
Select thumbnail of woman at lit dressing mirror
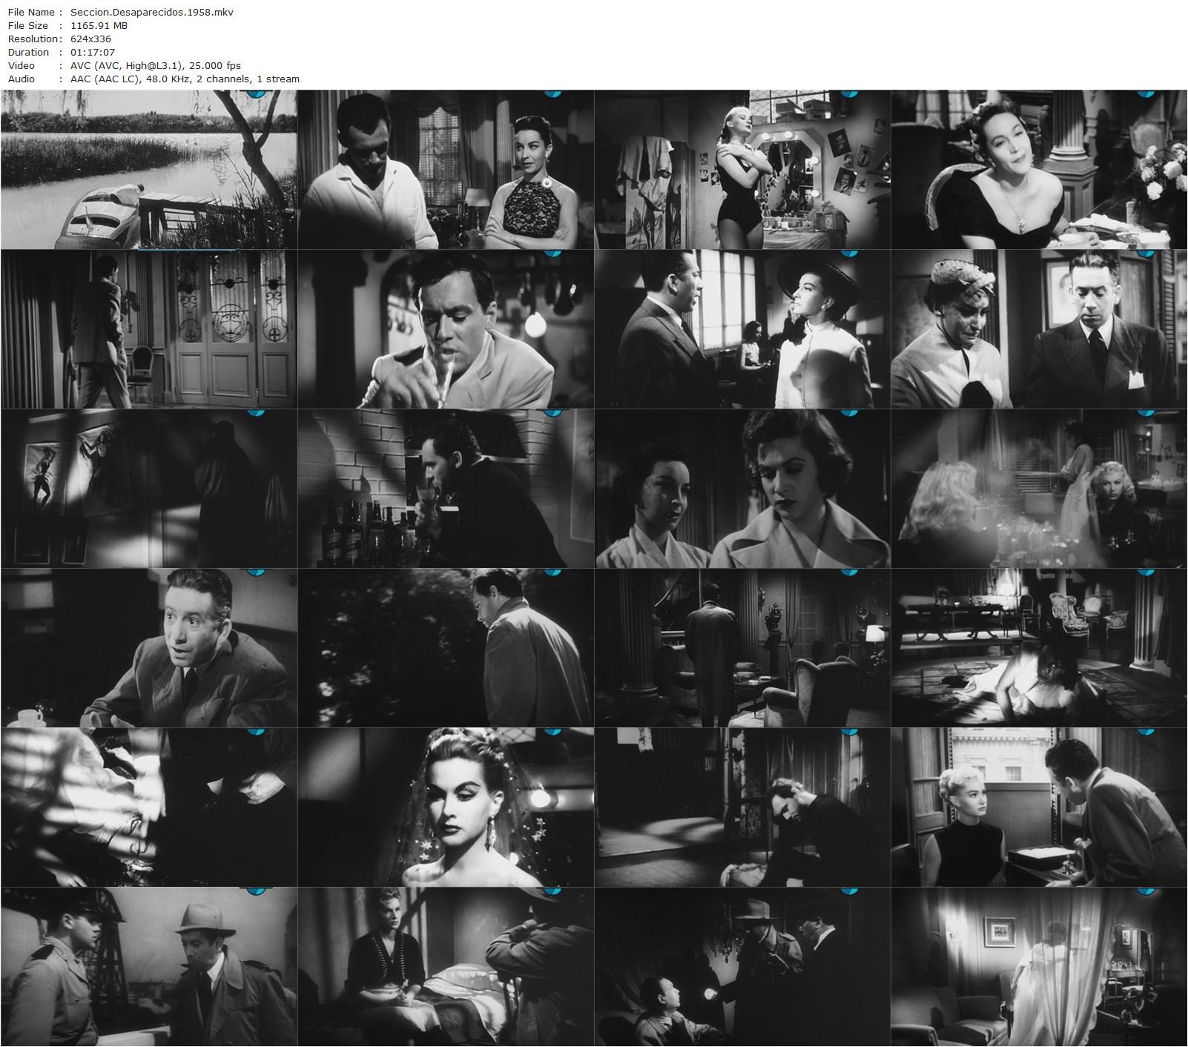(742, 170)
